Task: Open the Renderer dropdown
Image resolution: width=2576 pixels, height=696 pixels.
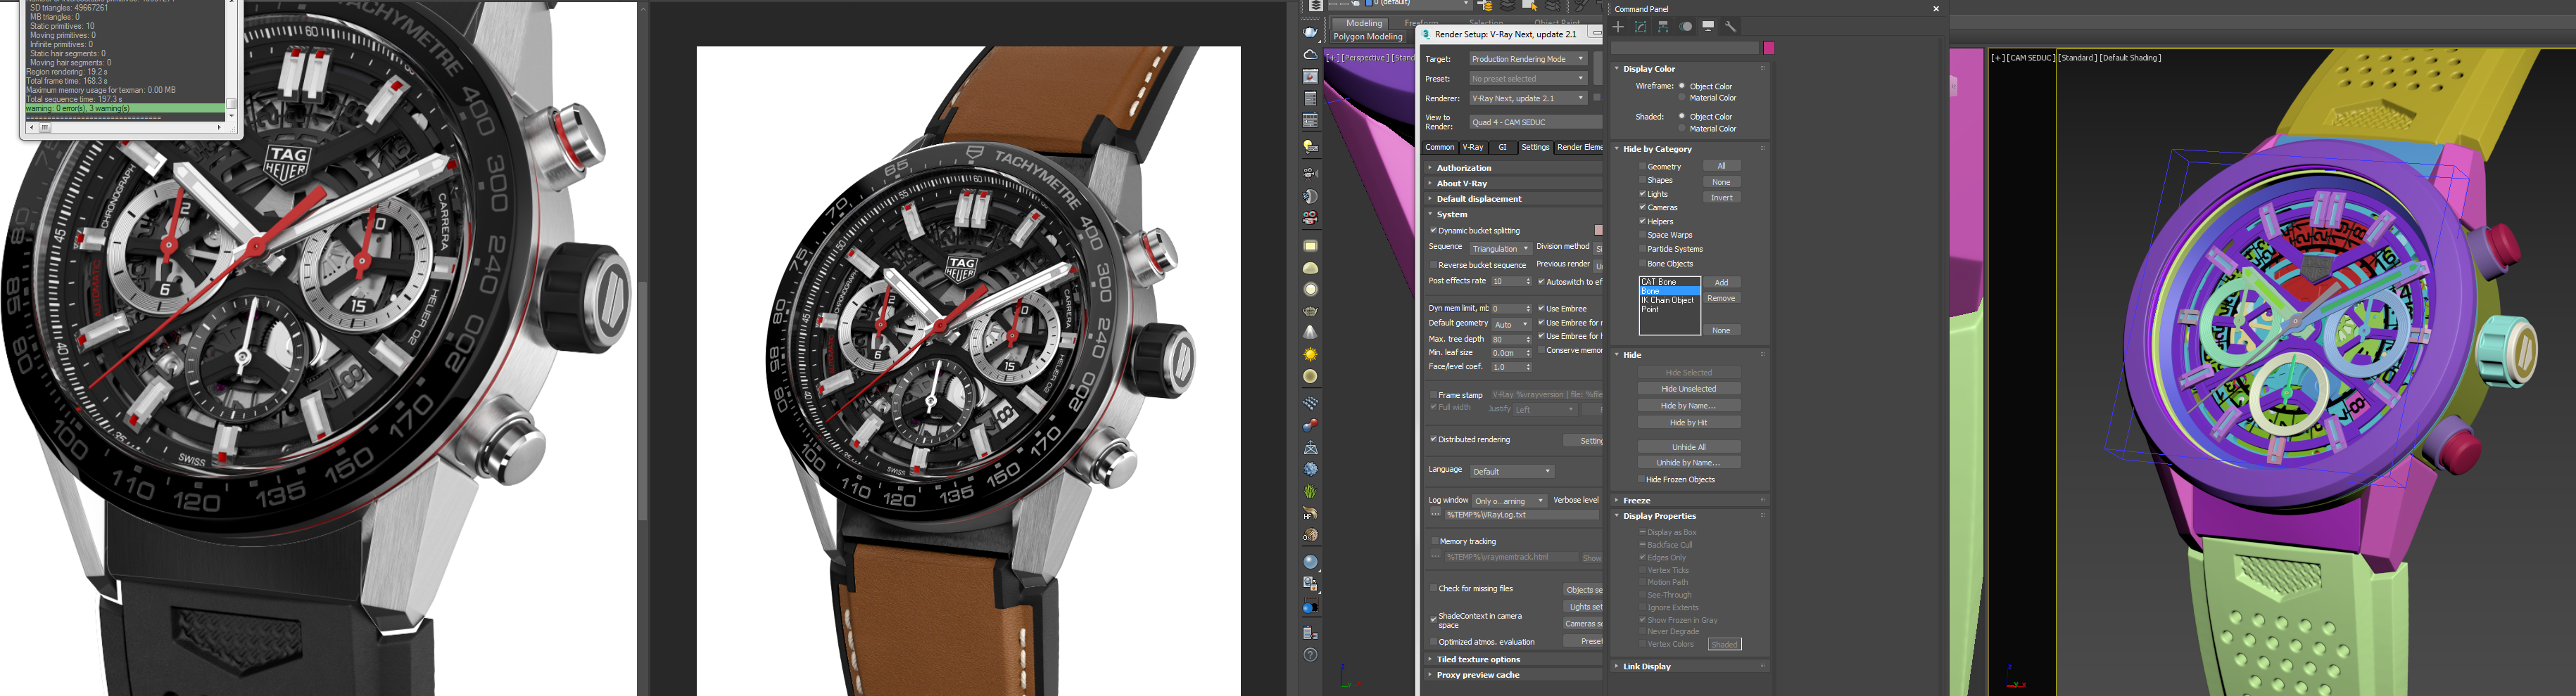Action: coord(1527,98)
